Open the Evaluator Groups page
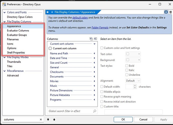This screenshot has height=125, width=173. [17, 35]
